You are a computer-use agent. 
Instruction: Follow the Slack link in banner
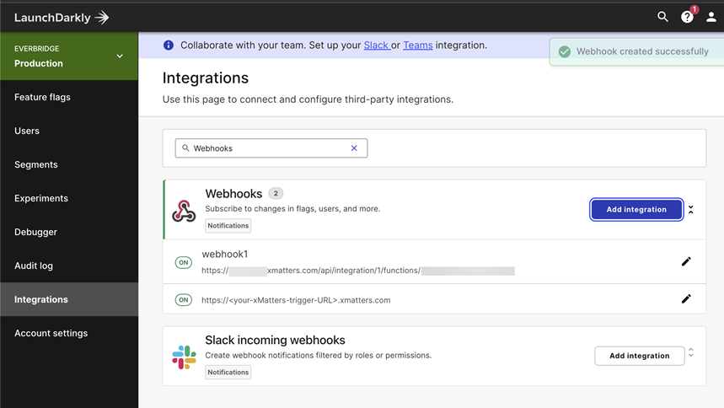tap(376, 46)
